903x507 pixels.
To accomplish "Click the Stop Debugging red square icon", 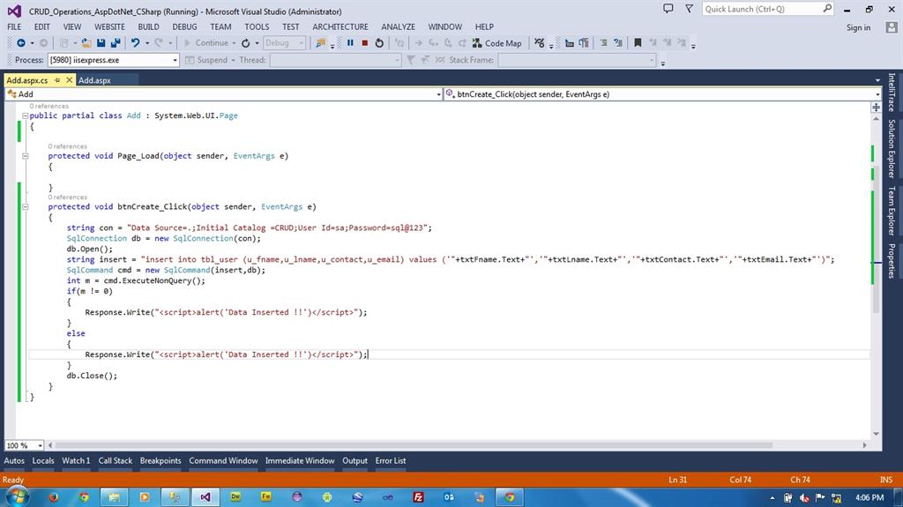I will pos(364,43).
